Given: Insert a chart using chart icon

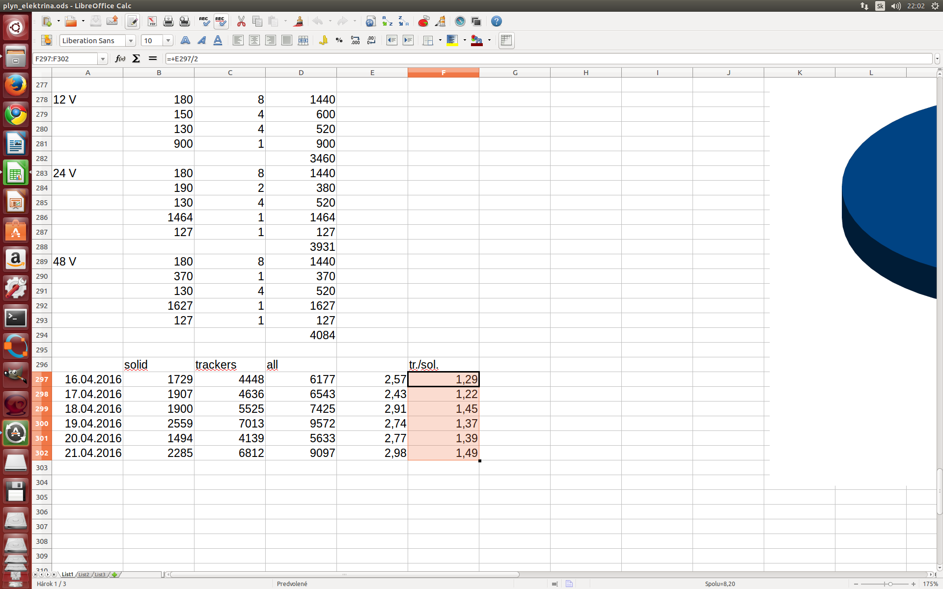Looking at the screenshot, I should click(423, 22).
